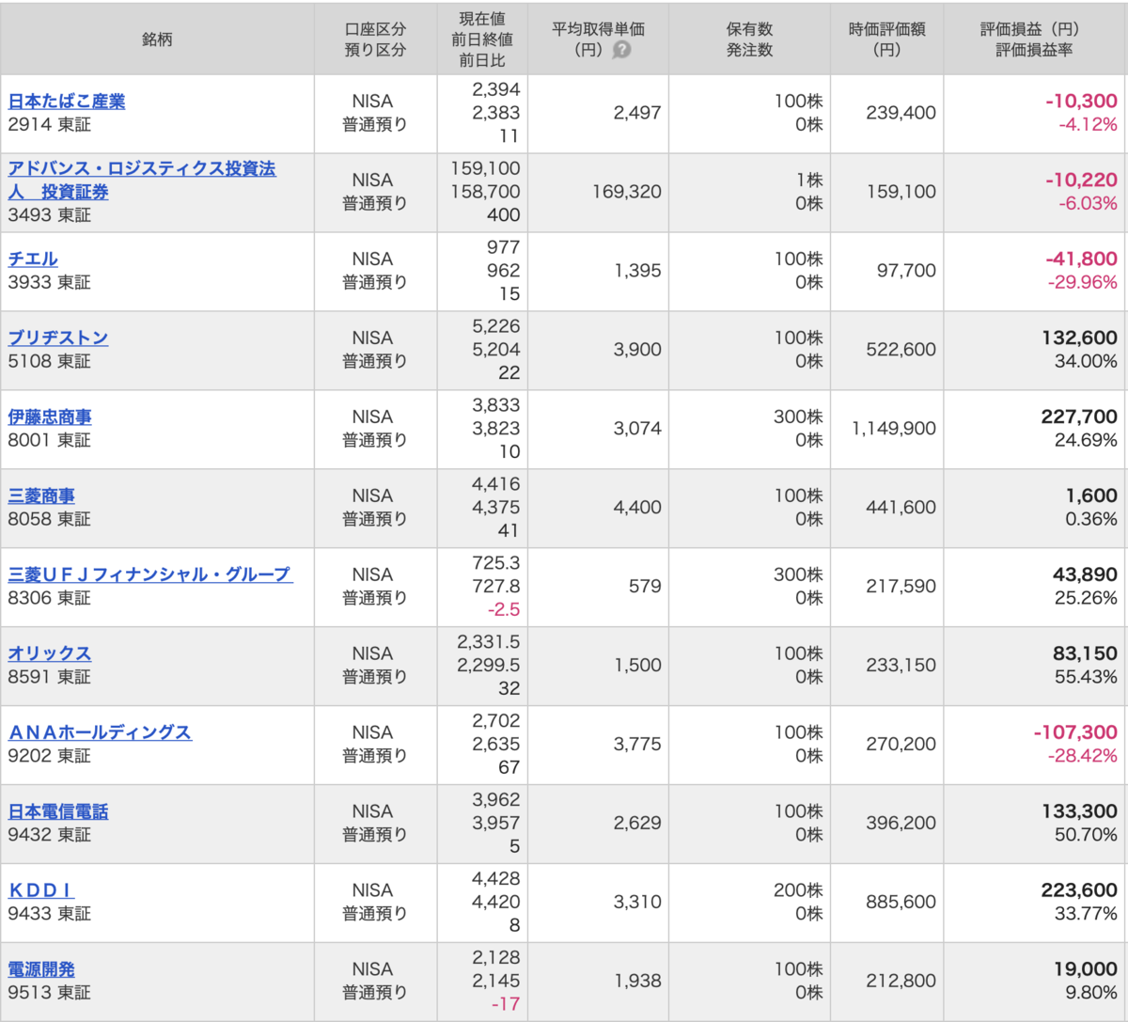Select average cost 579

(x=645, y=587)
